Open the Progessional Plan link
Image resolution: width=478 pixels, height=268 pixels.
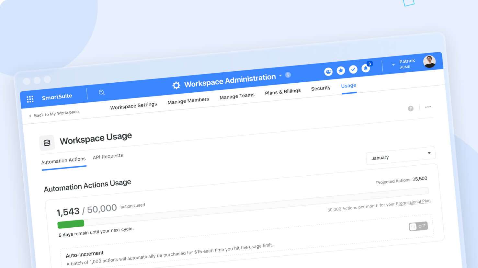coord(413,202)
